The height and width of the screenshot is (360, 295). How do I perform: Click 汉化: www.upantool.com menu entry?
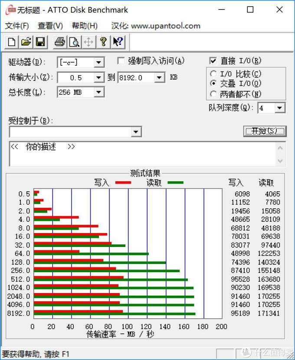tap(156, 26)
